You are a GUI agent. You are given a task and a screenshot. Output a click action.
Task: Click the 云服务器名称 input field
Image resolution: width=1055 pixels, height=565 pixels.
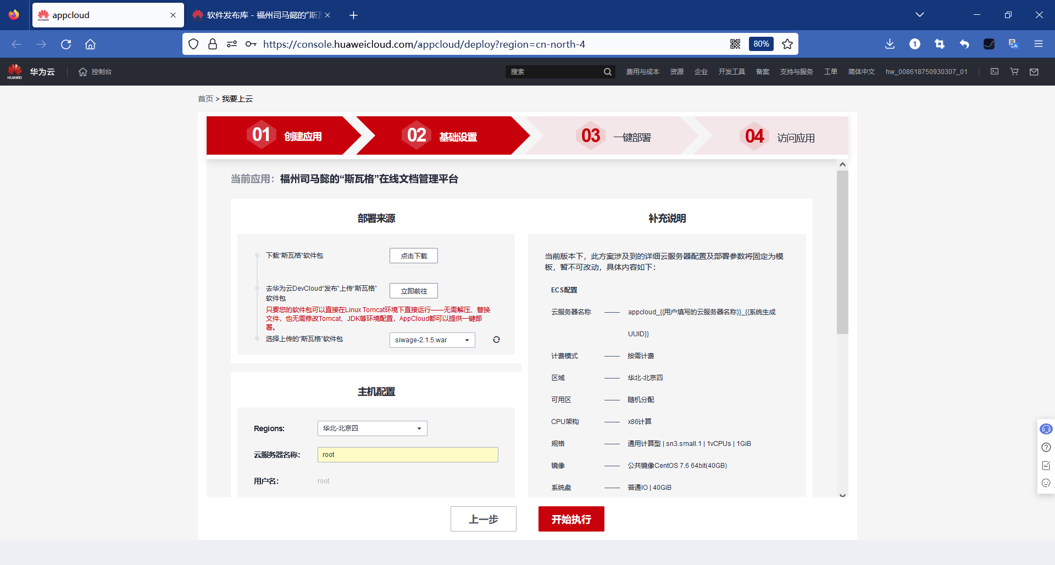click(x=407, y=454)
